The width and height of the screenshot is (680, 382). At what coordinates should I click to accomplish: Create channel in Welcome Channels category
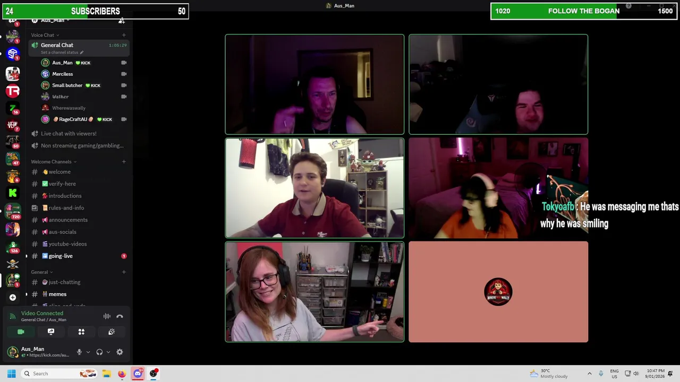click(124, 161)
